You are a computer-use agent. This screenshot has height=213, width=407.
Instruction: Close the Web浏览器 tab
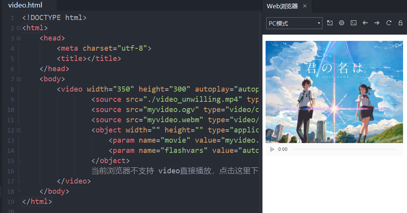click(x=305, y=6)
